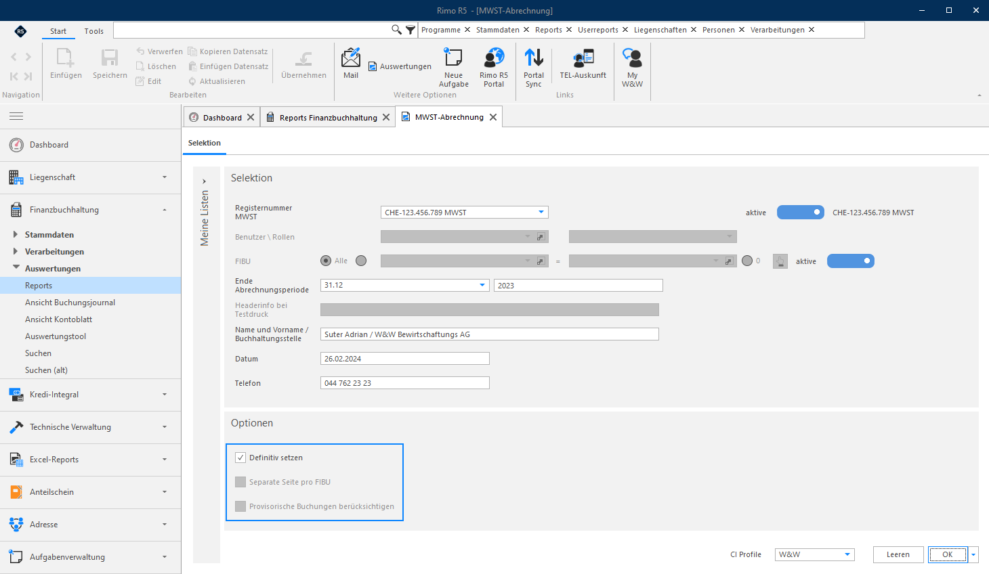Remove the Liegenschaften filter tag
Image resolution: width=989 pixels, height=574 pixels.
694,30
